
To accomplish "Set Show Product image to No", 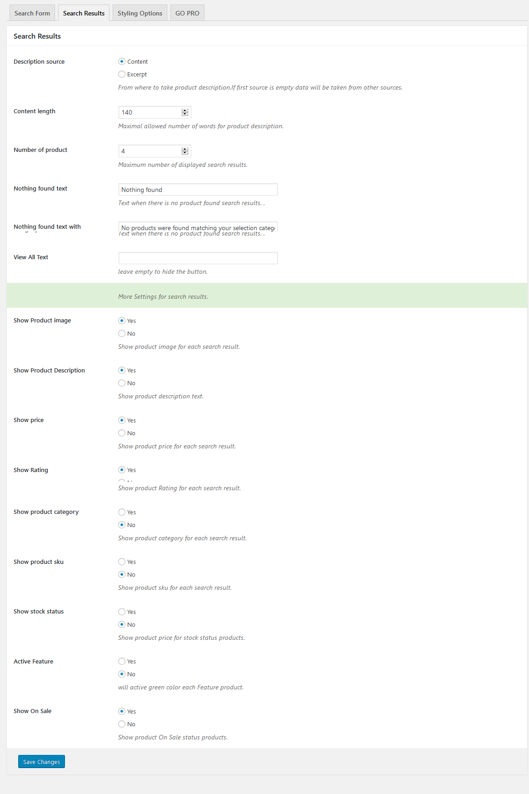I will [x=122, y=333].
